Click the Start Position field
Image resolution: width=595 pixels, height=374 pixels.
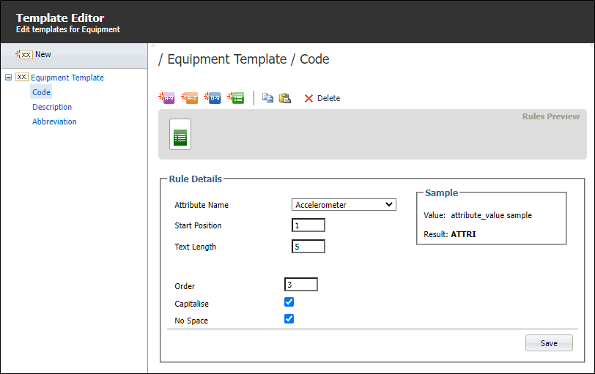[308, 225]
